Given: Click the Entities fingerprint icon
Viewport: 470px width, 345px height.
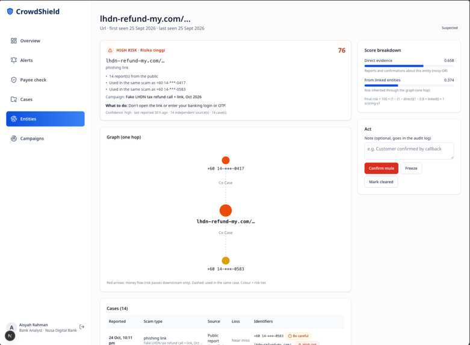Looking at the screenshot, I should pyautogui.click(x=14, y=119).
